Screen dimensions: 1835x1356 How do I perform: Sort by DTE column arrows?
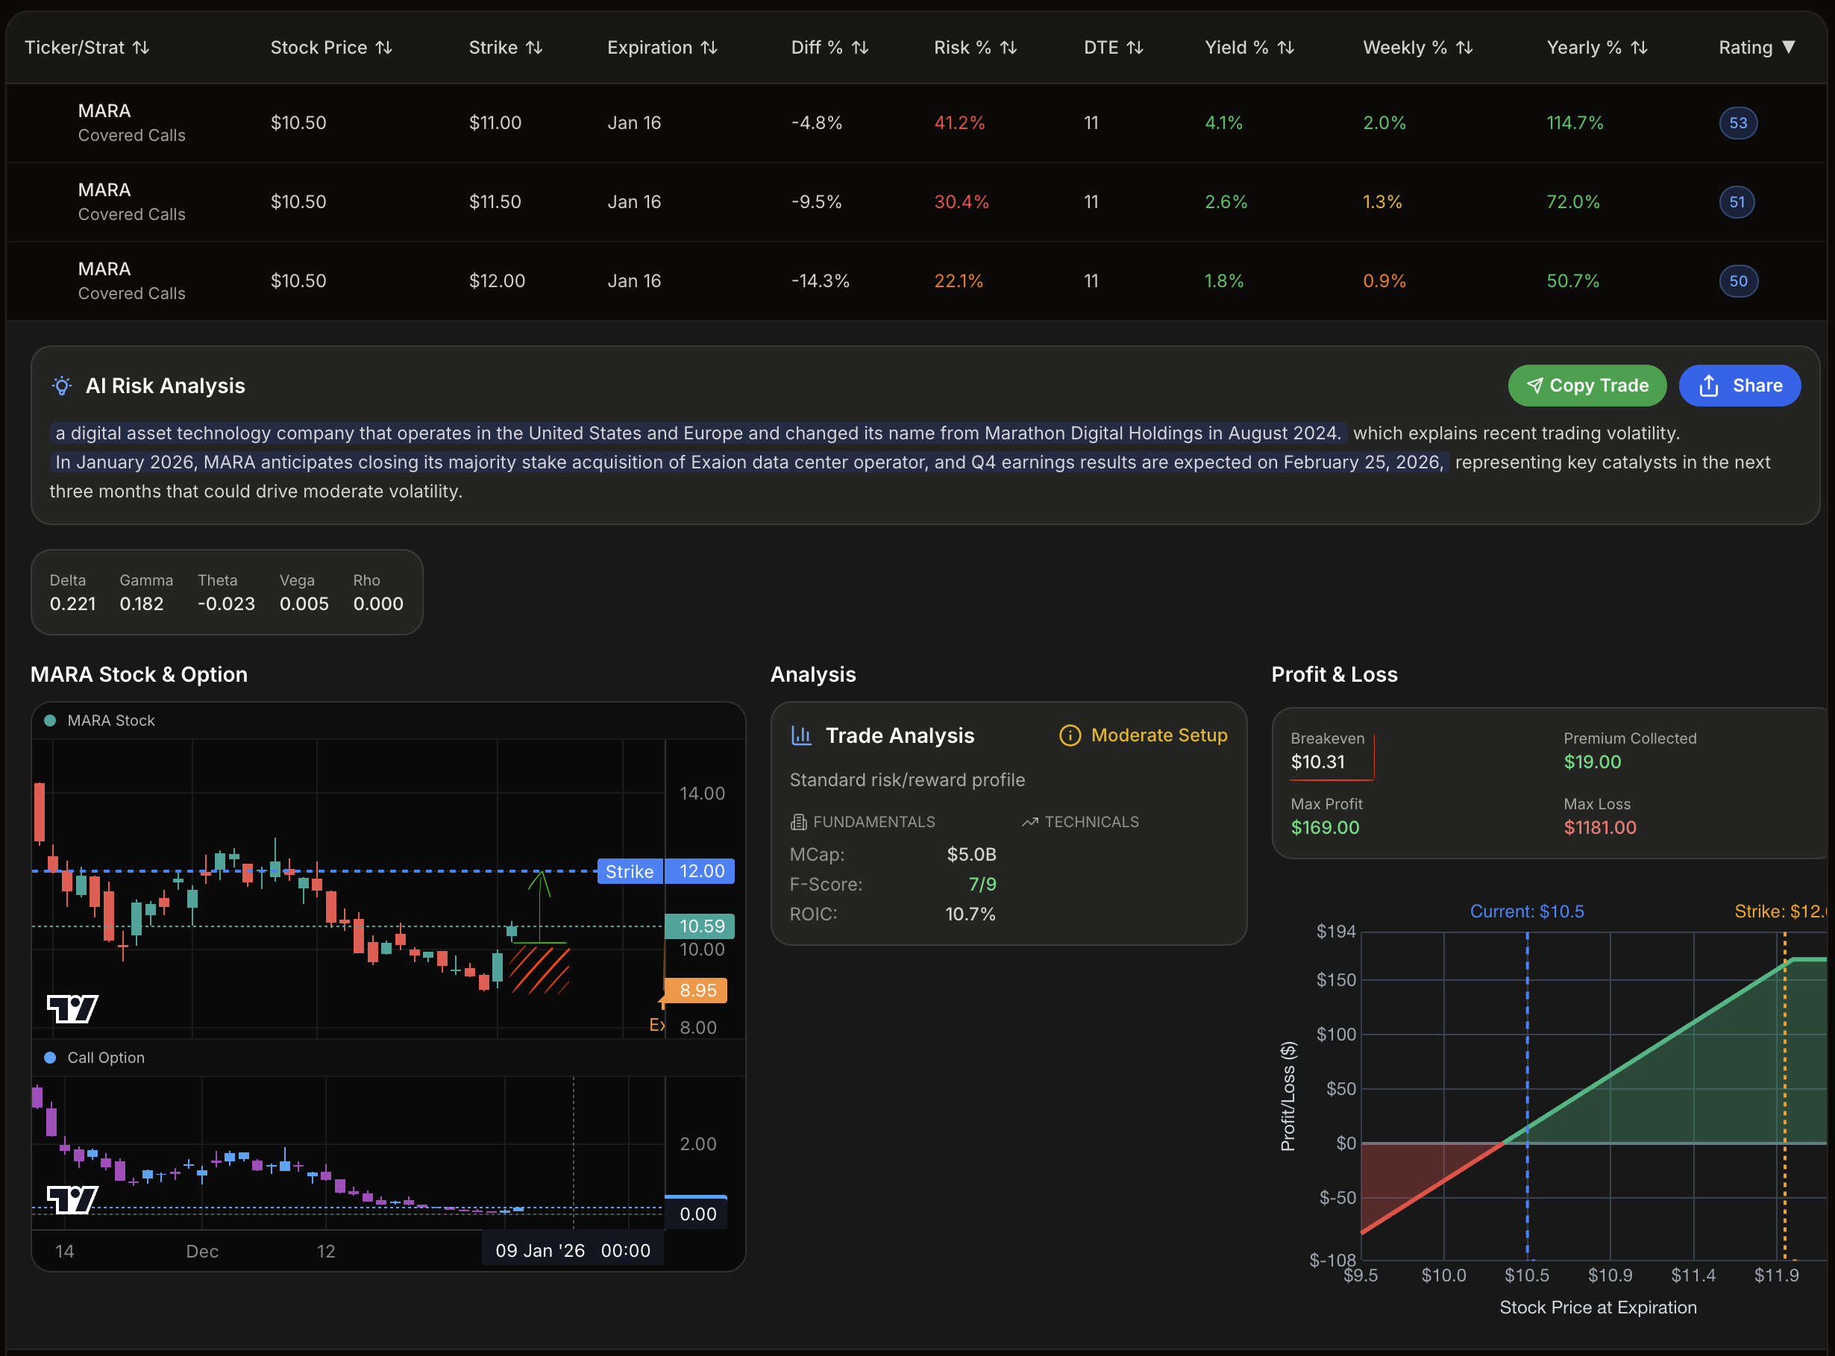1135,48
